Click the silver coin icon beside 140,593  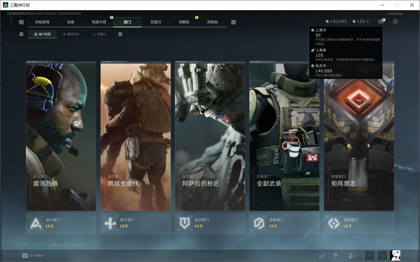(327, 22)
